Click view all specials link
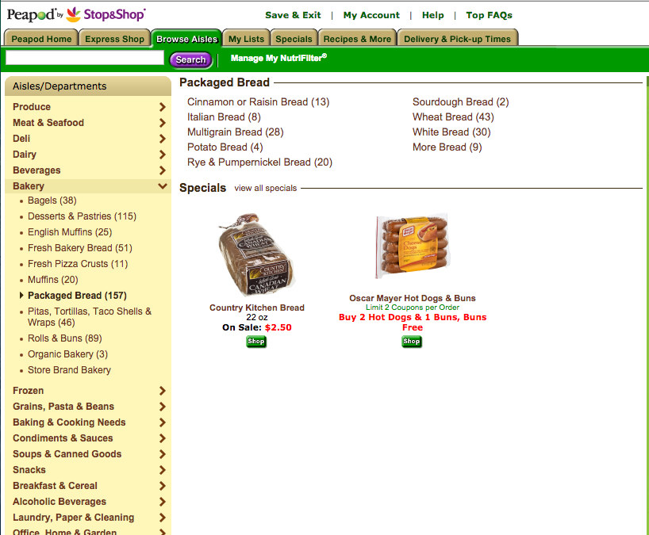The image size is (649, 535). (265, 188)
